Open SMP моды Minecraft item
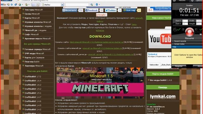Image resolution: width=203 pixels, height=114 pixels. point(34,54)
